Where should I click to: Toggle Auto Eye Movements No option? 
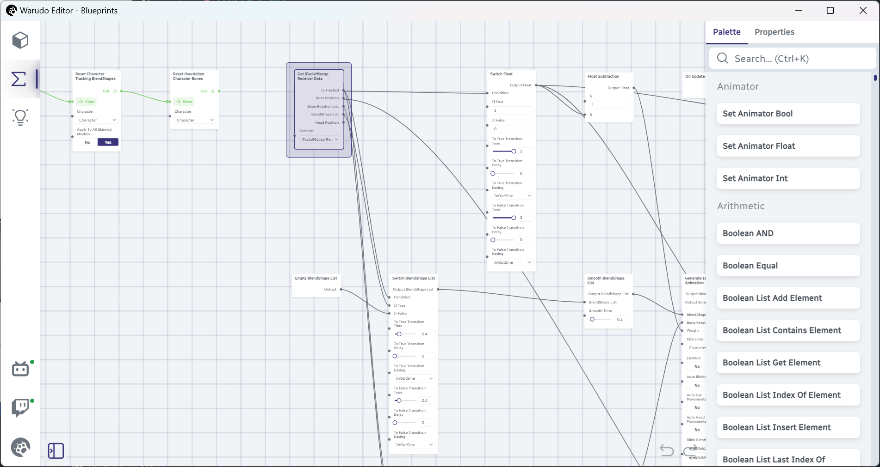coord(697,407)
